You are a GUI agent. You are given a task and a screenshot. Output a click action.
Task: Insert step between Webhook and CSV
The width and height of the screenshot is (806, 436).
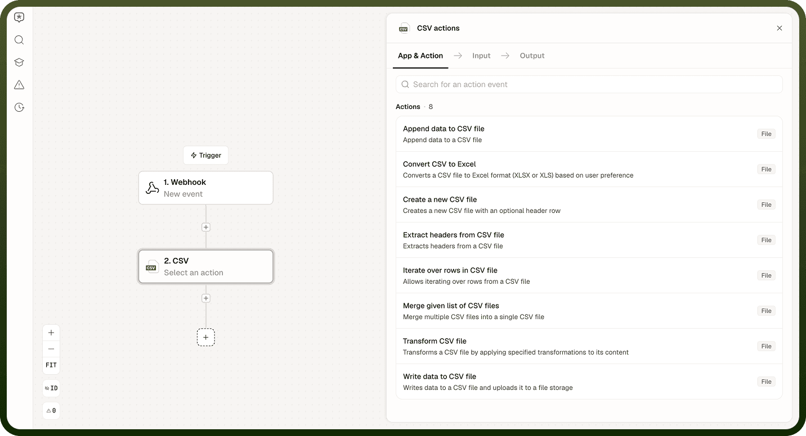click(206, 228)
